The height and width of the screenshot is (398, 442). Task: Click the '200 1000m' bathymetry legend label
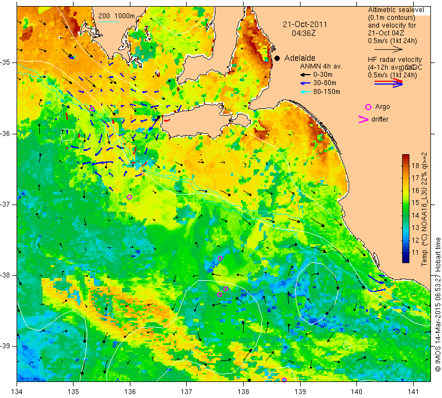[x=117, y=16]
